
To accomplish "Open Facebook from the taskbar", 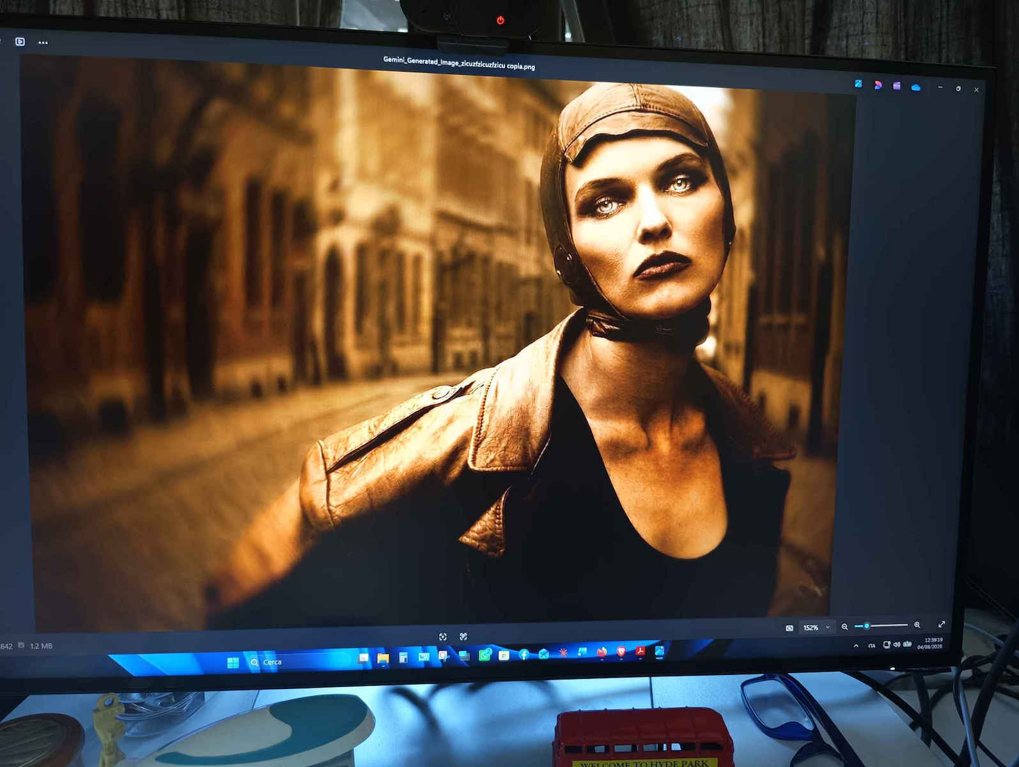I will tap(524, 654).
